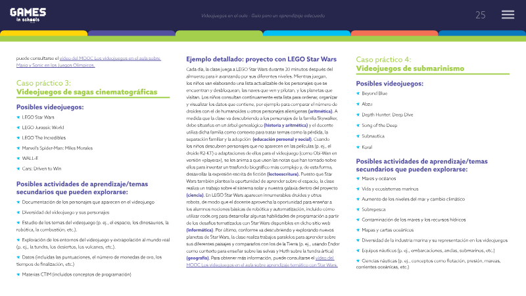
Task: Click the star bullet beside Subnautica
Action: [358, 136]
